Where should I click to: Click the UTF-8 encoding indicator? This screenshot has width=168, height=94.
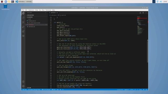point(132,90)
